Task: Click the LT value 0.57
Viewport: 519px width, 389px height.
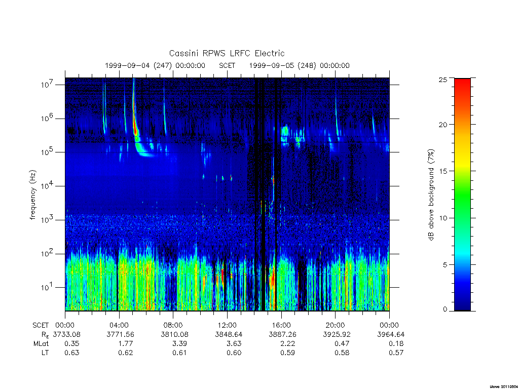Action: (x=396, y=353)
